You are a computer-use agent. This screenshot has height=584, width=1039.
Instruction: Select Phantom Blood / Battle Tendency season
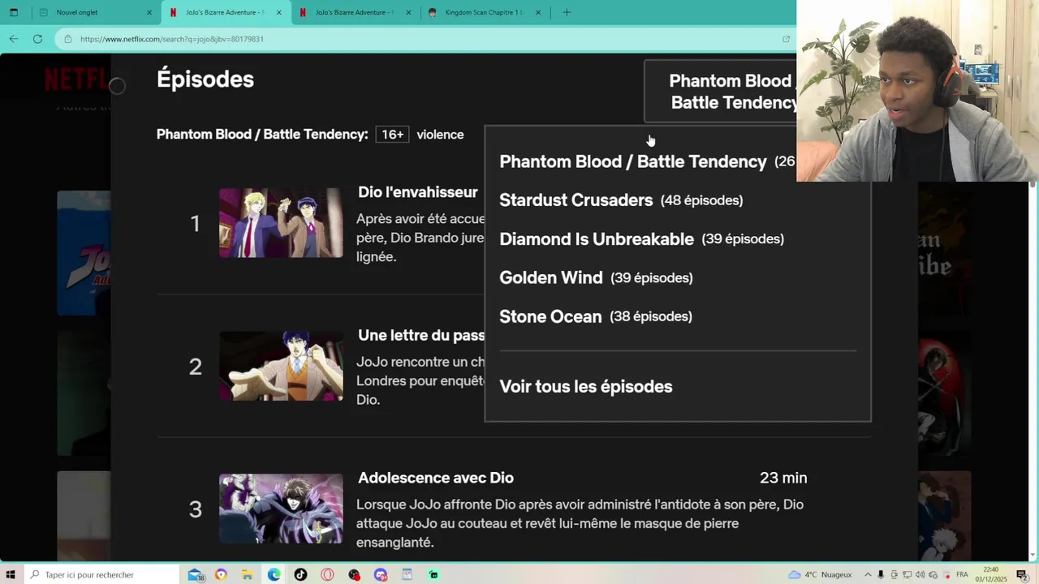click(x=647, y=161)
